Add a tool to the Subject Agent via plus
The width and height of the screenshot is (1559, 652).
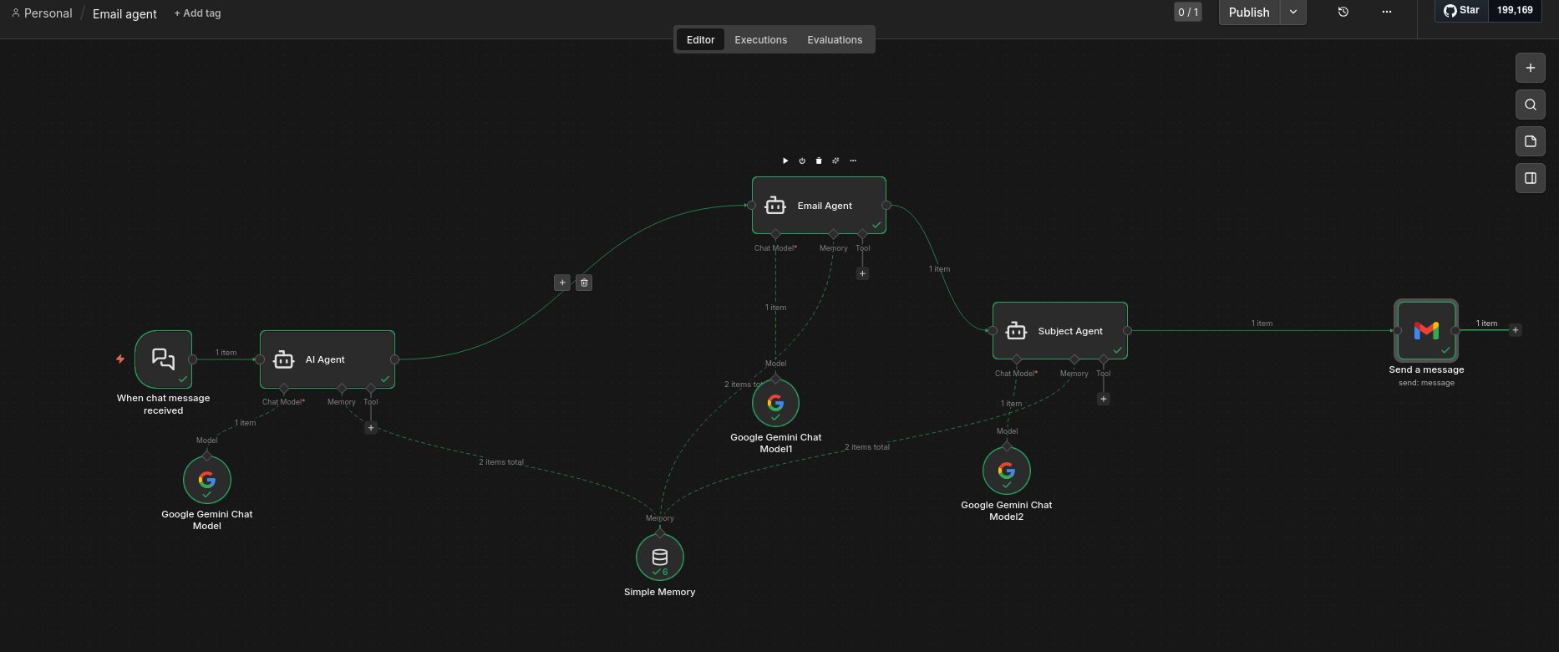tap(1104, 399)
